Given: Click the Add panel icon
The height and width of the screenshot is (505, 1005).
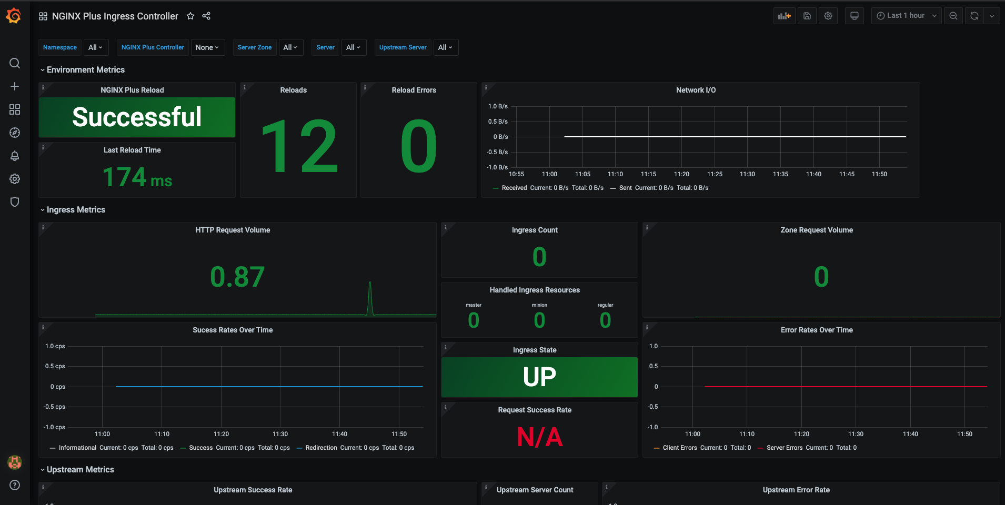Looking at the screenshot, I should point(785,16).
